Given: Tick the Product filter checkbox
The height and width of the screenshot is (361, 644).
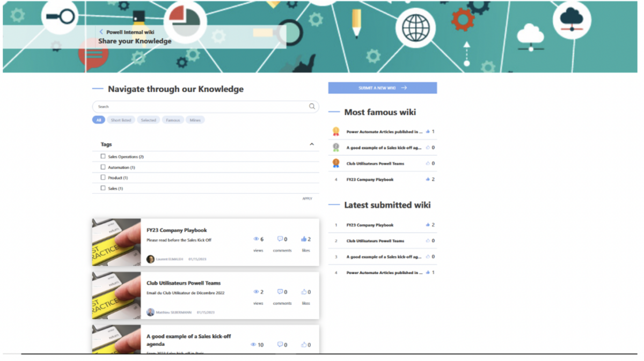Looking at the screenshot, I should pyautogui.click(x=102, y=178).
